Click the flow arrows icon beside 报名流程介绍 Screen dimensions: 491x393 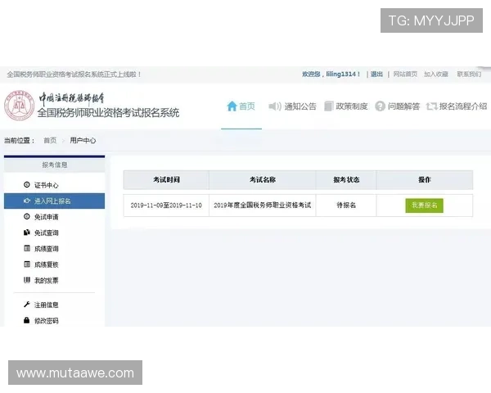click(431, 106)
